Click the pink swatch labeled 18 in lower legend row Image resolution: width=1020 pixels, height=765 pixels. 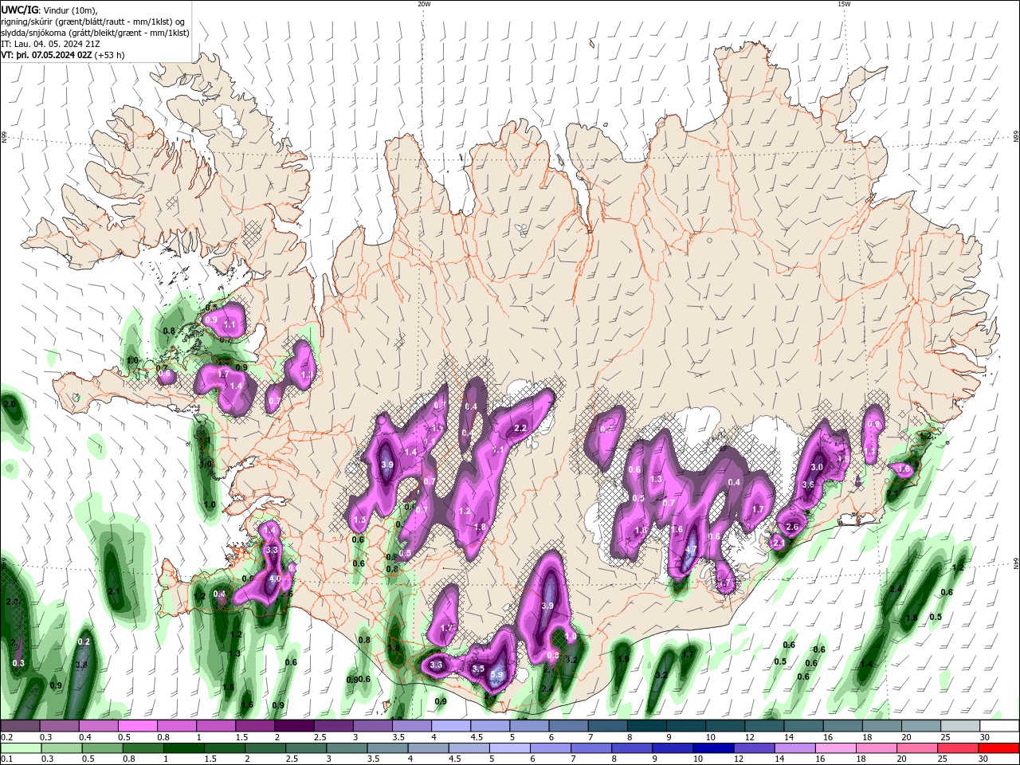877,748
